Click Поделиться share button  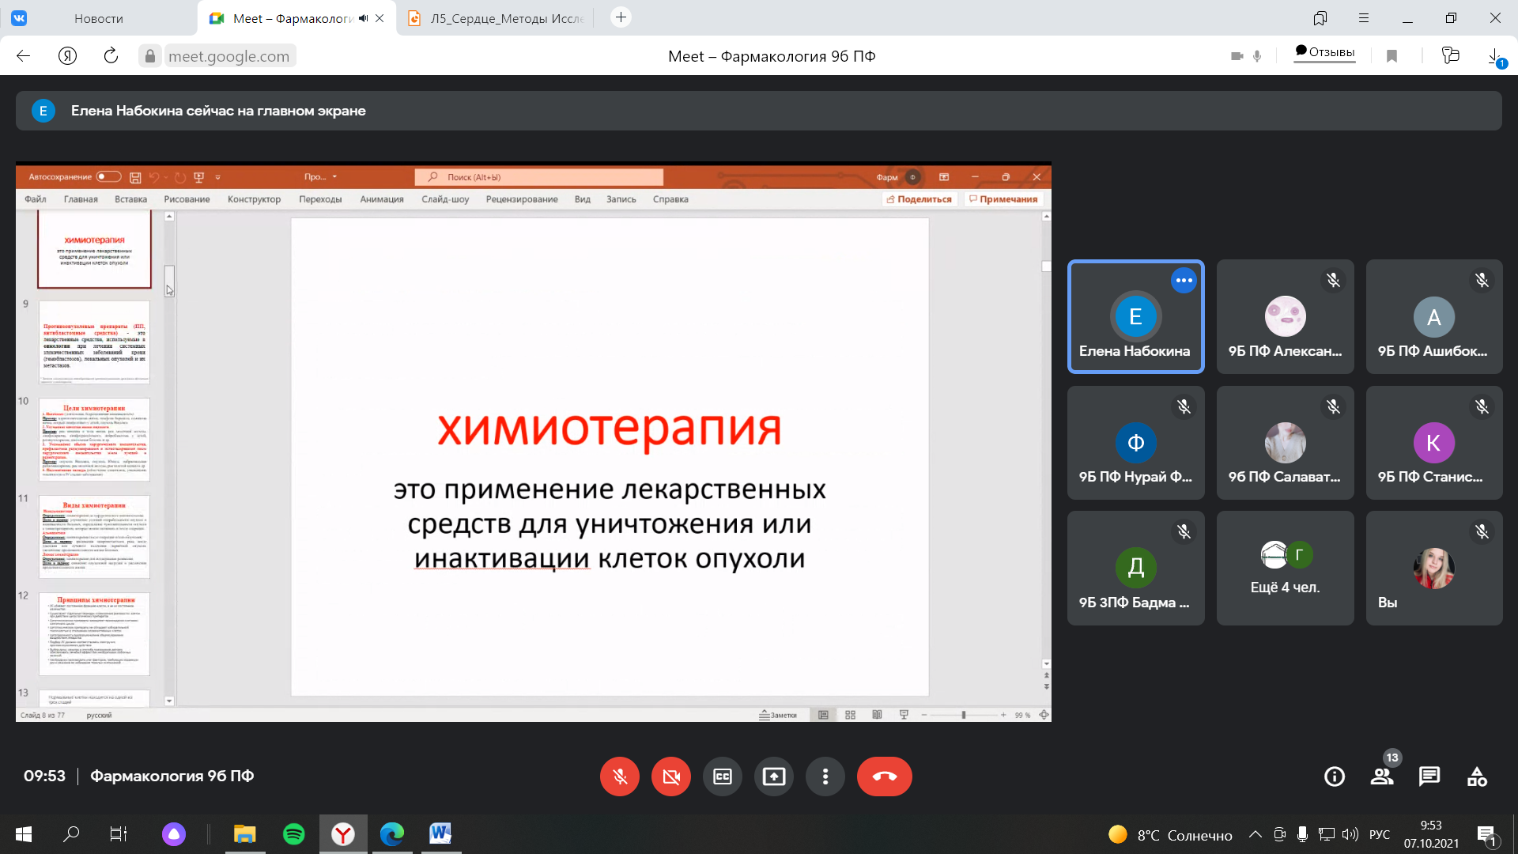pos(919,199)
